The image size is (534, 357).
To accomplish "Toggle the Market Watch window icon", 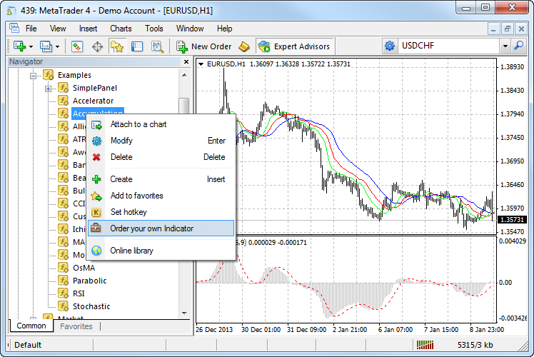I will [x=77, y=46].
